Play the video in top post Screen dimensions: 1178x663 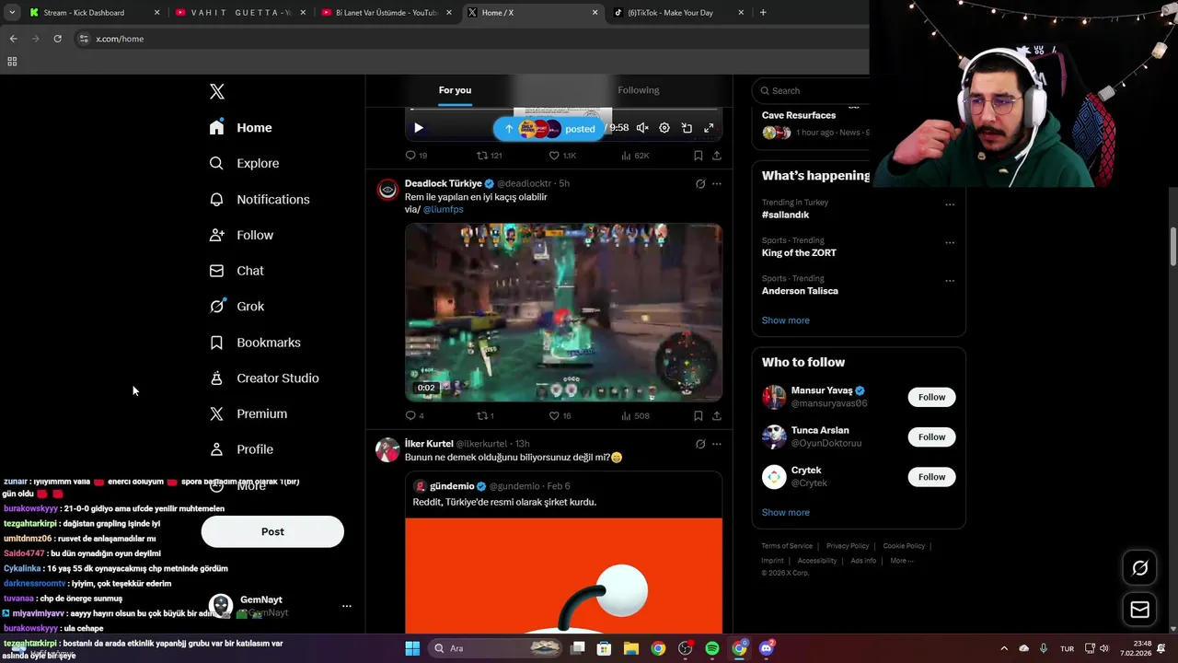click(418, 128)
